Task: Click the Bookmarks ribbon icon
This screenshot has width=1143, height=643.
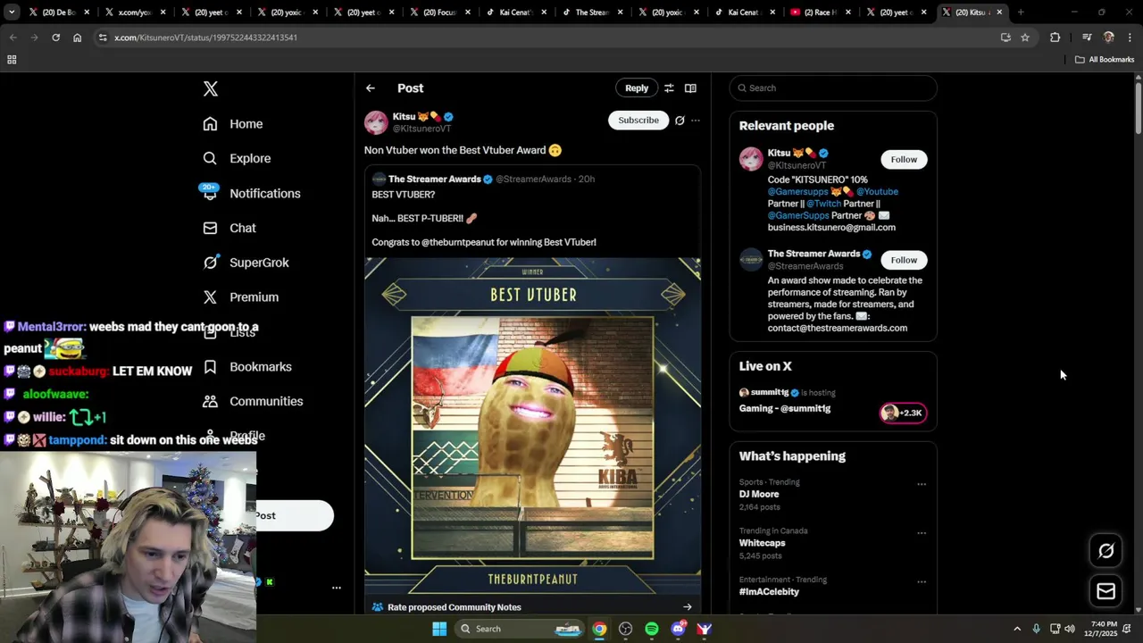Action: click(210, 367)
